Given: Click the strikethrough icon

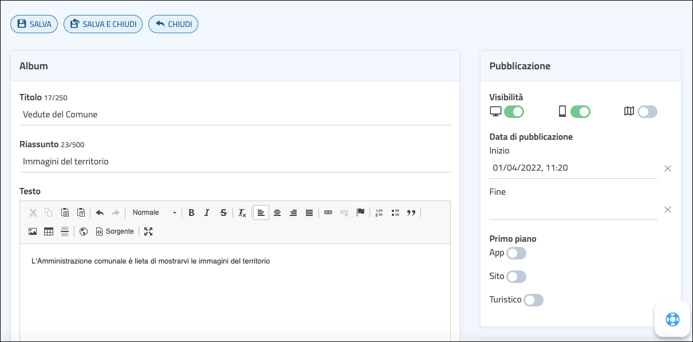Looking at the screenshot, I should (x=223, y=213).
